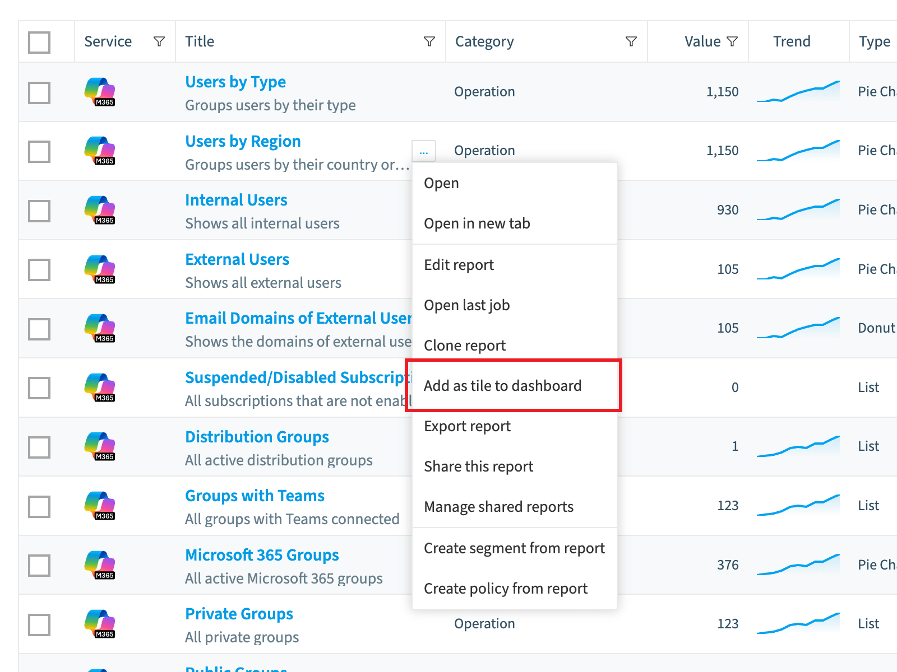Click Share this report

point(515,466)
